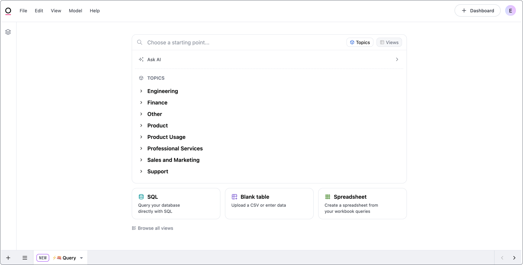
Task: Select the SQL query card
Action: click(x=176, y=204)
